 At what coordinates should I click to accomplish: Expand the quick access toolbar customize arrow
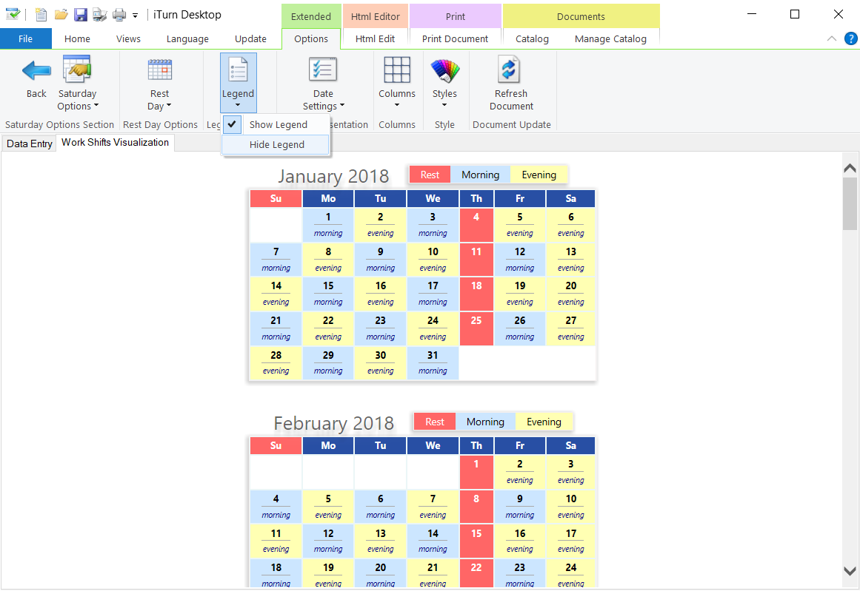(x=135, y=16)
